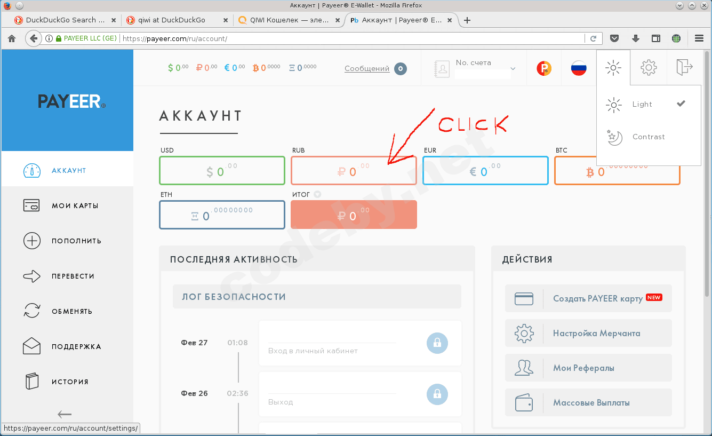Click the Выход log entry
This screenshot has height=436, width=712.
tap(360, 394)
